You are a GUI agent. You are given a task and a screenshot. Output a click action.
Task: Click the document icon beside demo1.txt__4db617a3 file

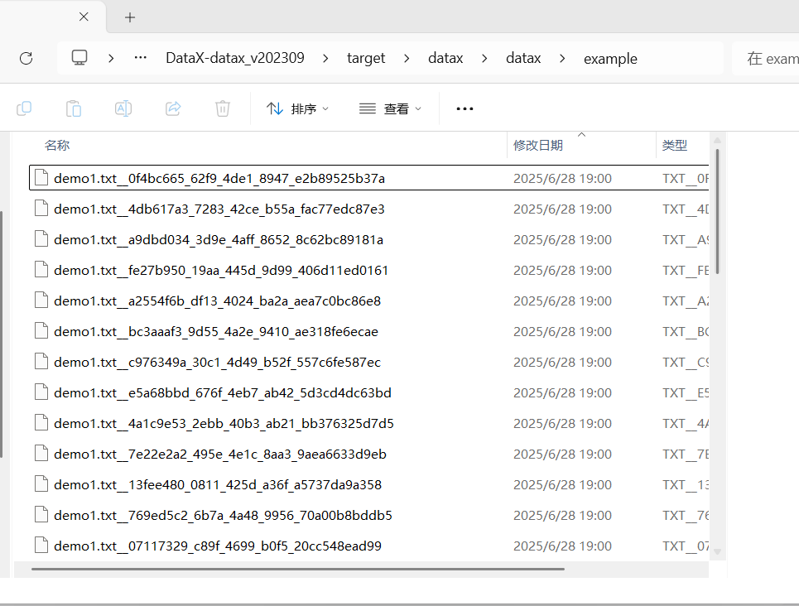click(41, 208)
